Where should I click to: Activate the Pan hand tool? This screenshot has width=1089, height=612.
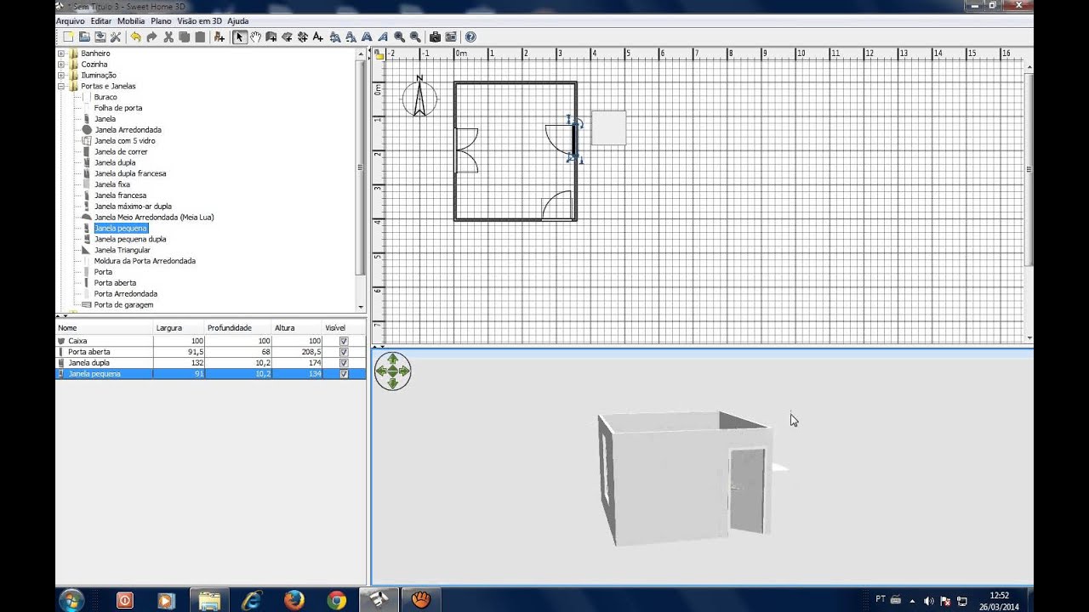pyautogui.click(x=255, y=37)
